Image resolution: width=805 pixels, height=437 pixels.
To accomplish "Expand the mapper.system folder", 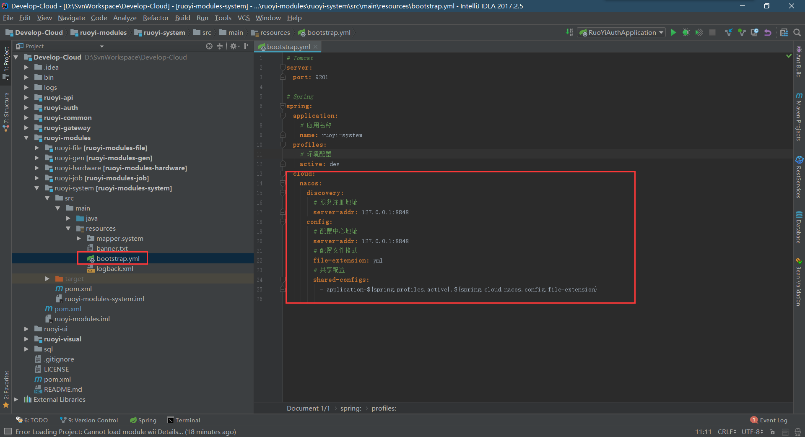I will (x=78, y=238).
